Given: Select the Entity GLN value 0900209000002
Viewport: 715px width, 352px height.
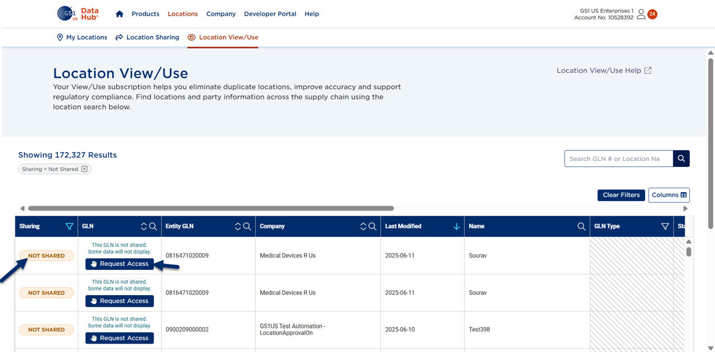Looking at the screenshot, I should (x=187, y=330).
